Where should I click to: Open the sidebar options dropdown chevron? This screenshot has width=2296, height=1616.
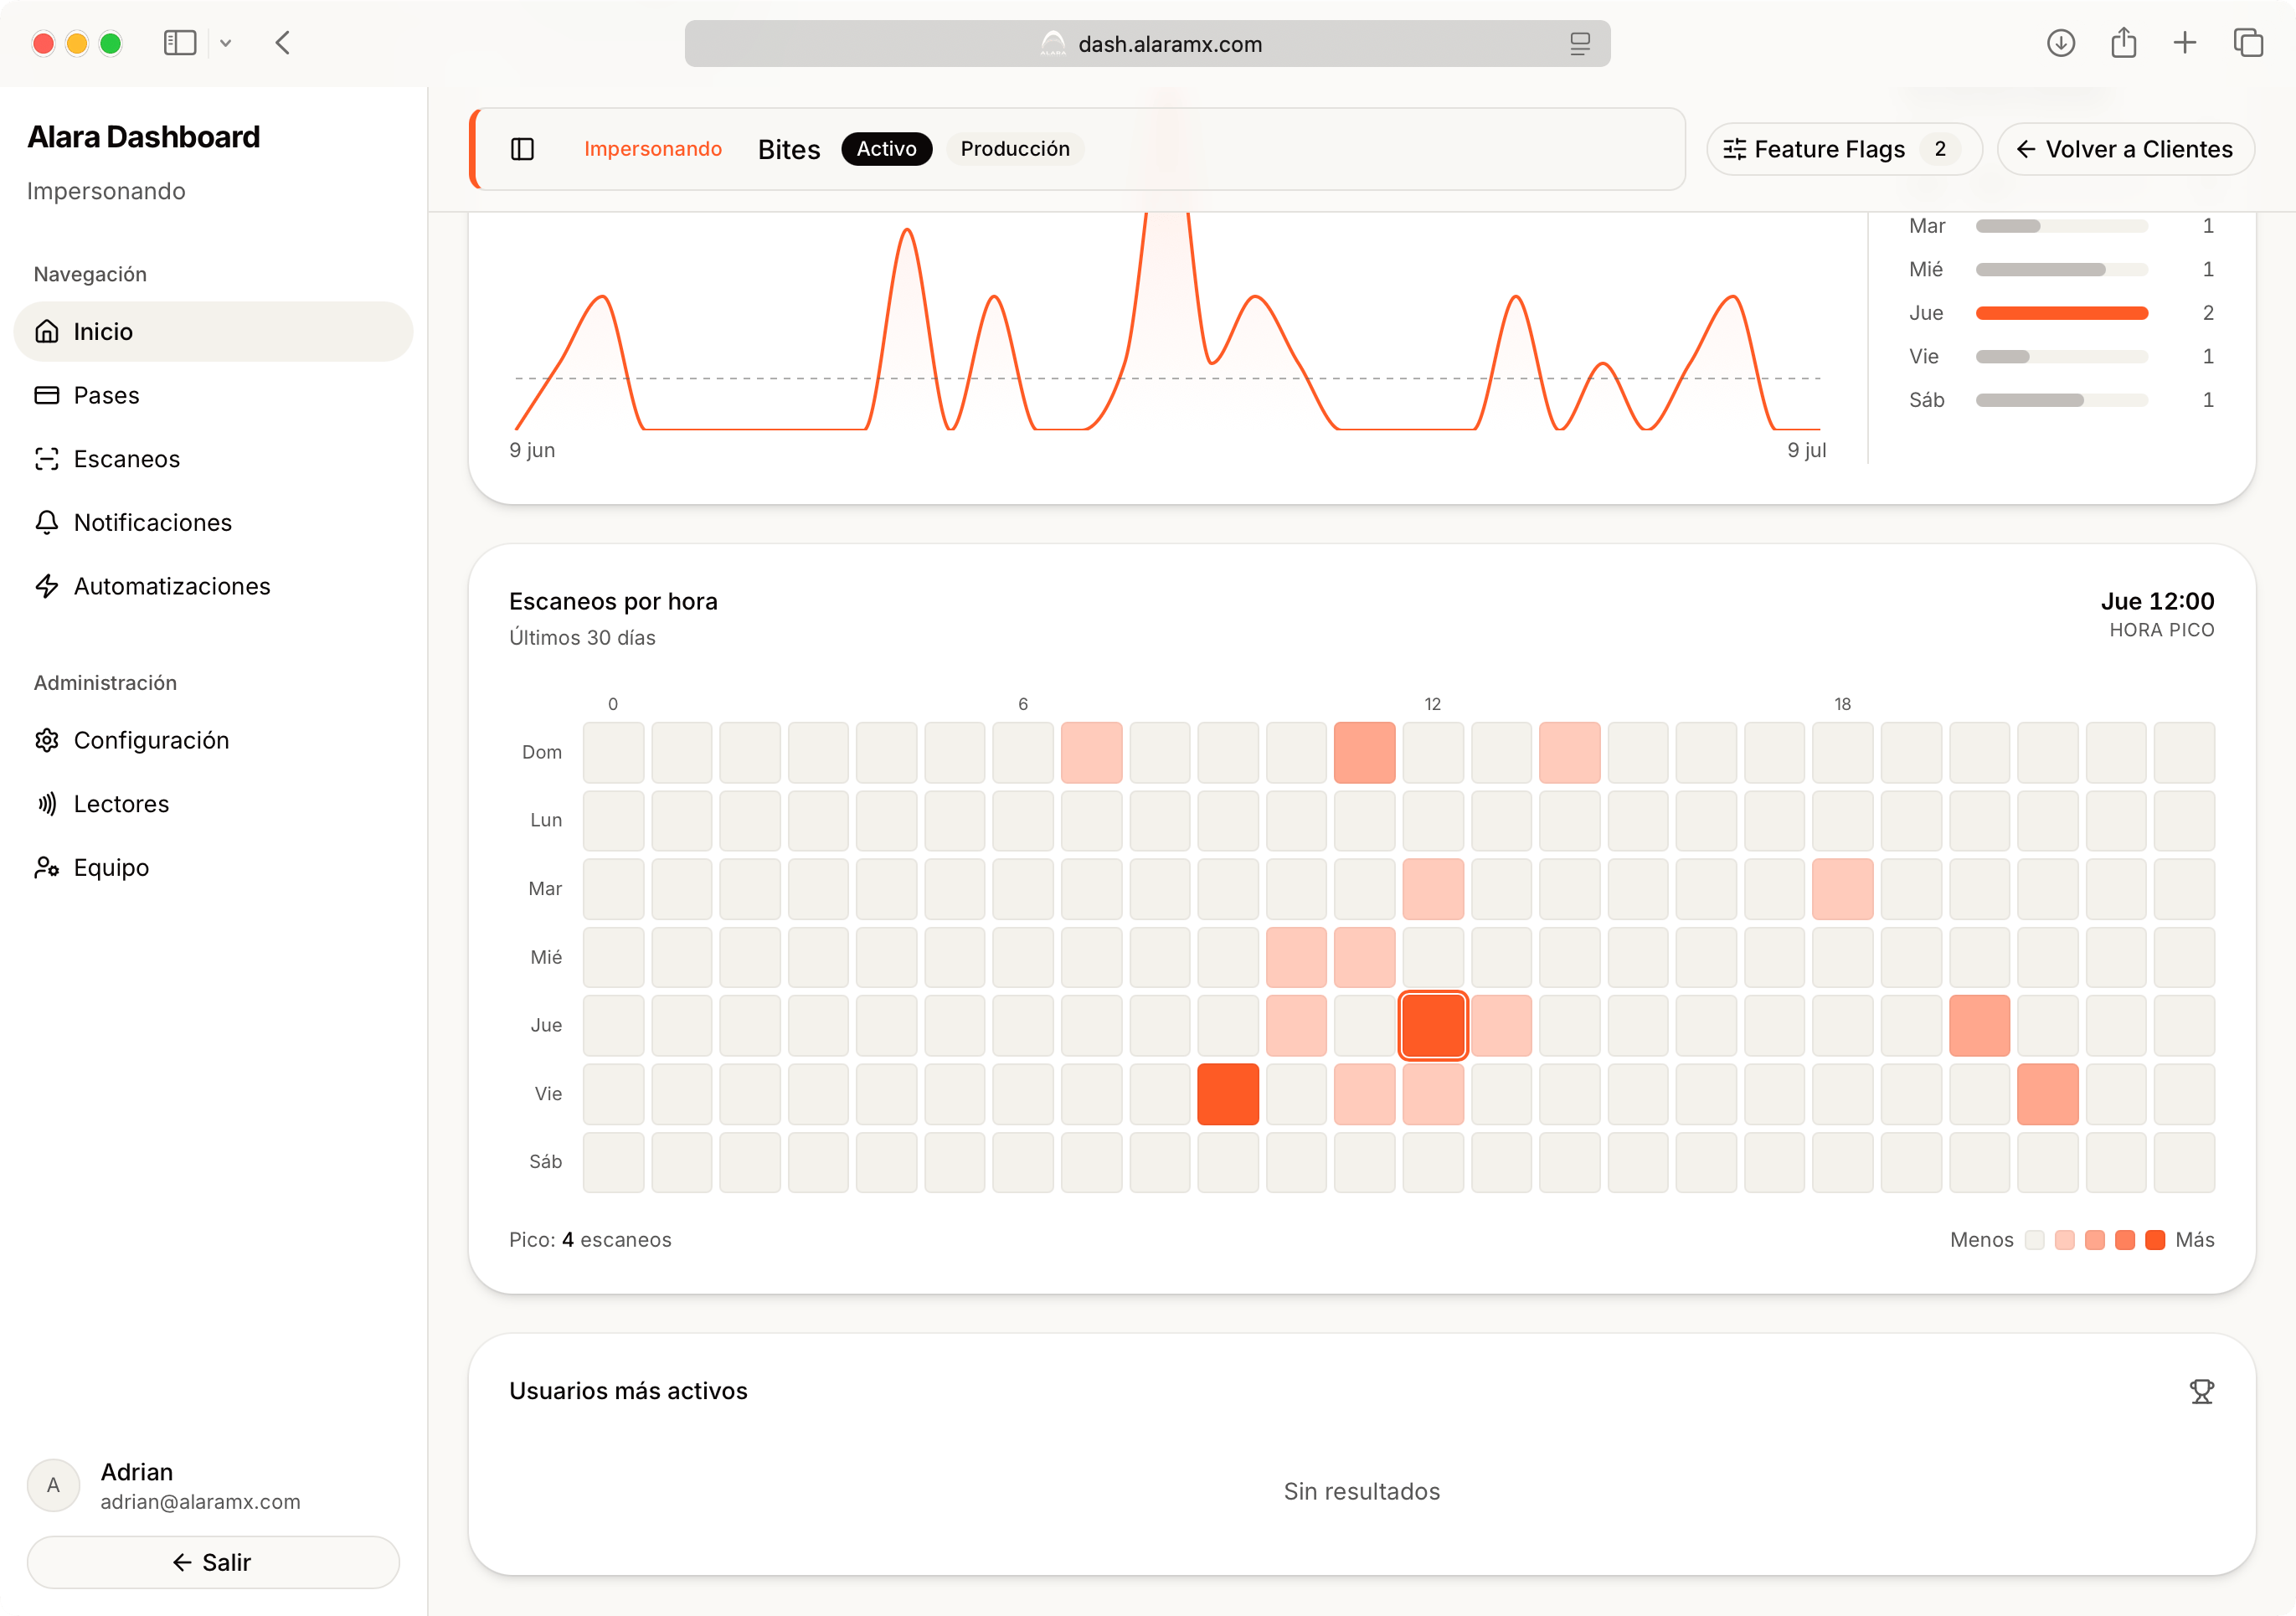[x=226, y=43]
